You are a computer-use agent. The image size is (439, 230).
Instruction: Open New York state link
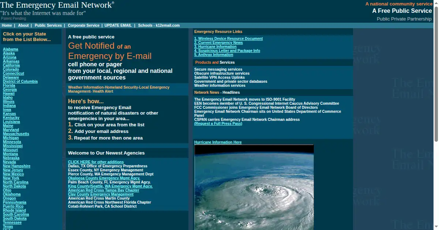tap(11, 178)
